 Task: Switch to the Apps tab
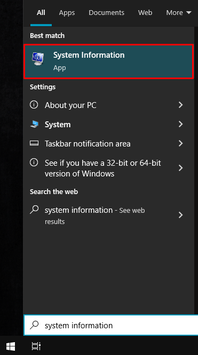point(67,13)
